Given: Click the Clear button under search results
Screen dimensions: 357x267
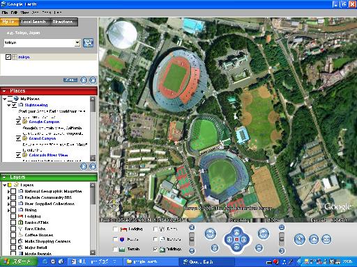Looking at the screenshot, I should (70, 80).
